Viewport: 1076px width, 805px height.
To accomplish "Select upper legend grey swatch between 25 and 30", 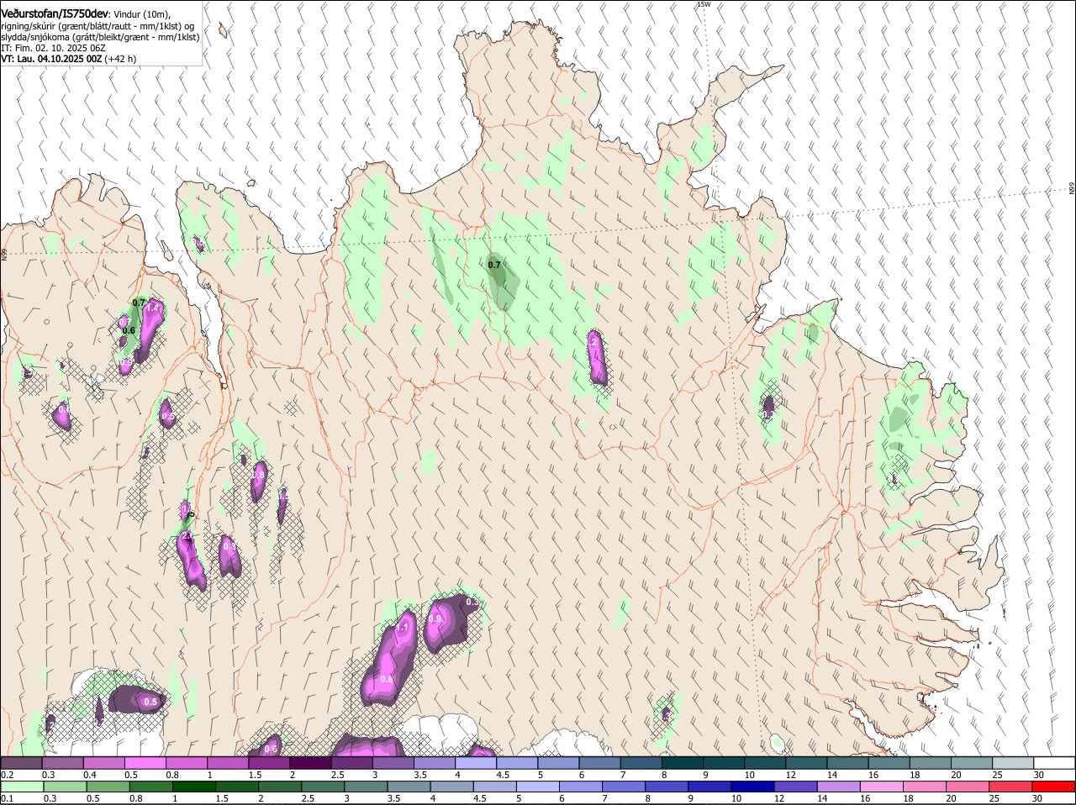I will click(x=1014, y=763).
